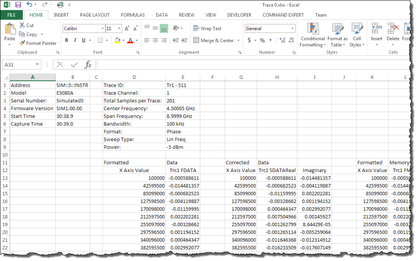Click the Paste button
The image size is (418, 261).
click(10, 33)
